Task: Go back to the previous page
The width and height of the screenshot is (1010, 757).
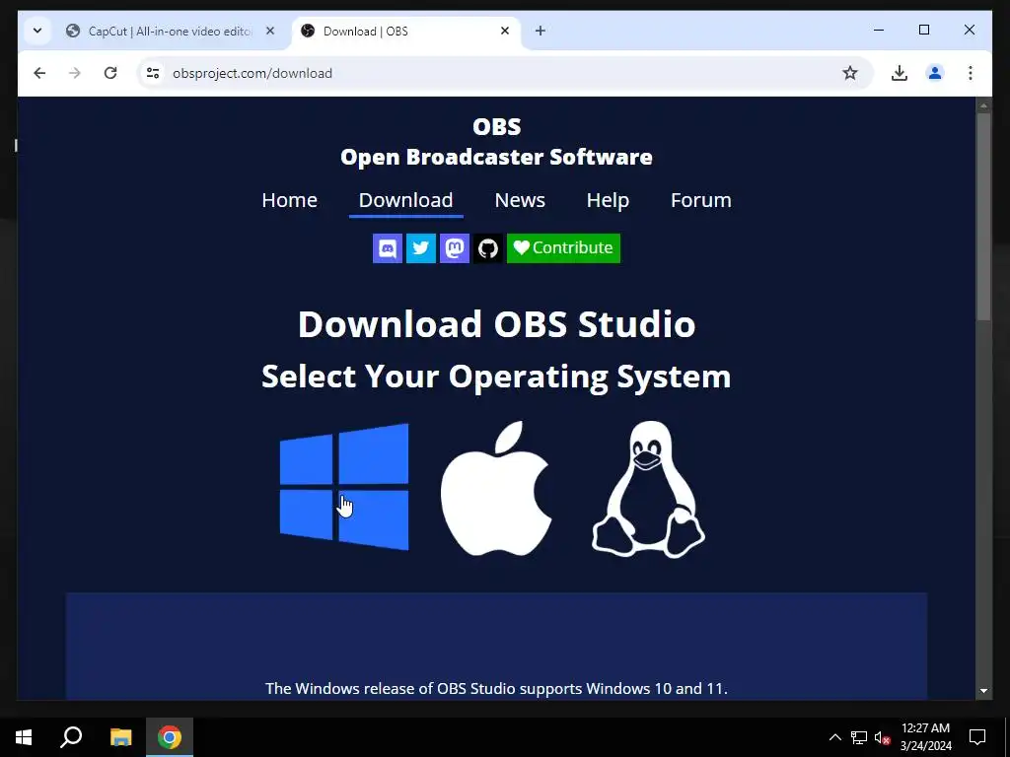Action: click(39, 73)
